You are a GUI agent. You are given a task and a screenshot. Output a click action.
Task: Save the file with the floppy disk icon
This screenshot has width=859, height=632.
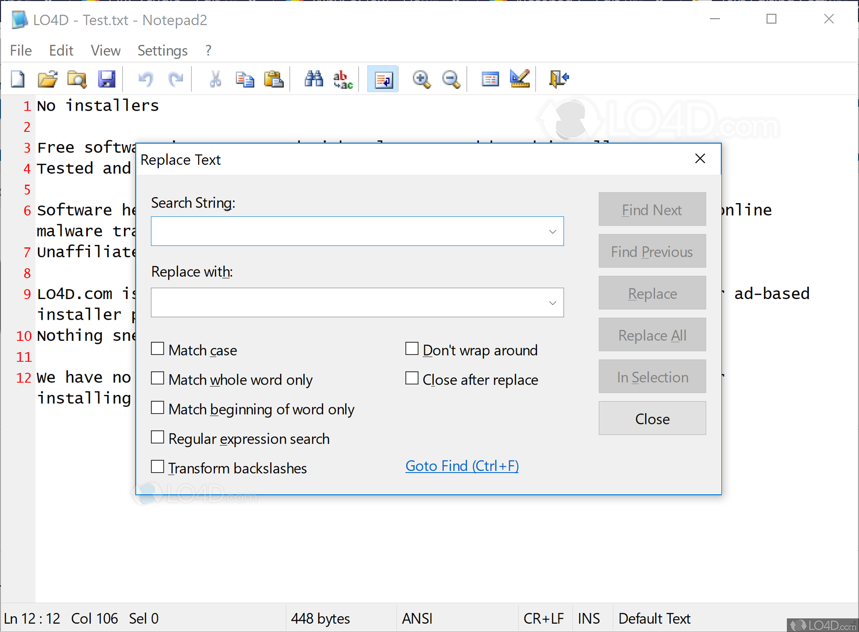pos(106,79)
